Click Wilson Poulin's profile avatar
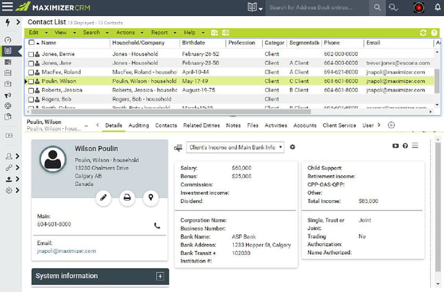 tap(53, 159)
